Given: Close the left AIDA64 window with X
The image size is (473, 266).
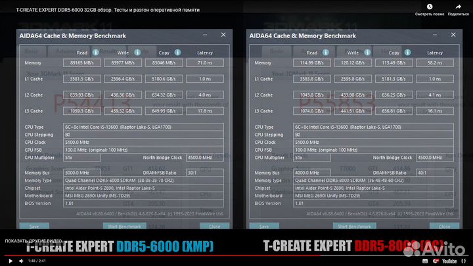Looking at the screenshot, I should point(223,35).
